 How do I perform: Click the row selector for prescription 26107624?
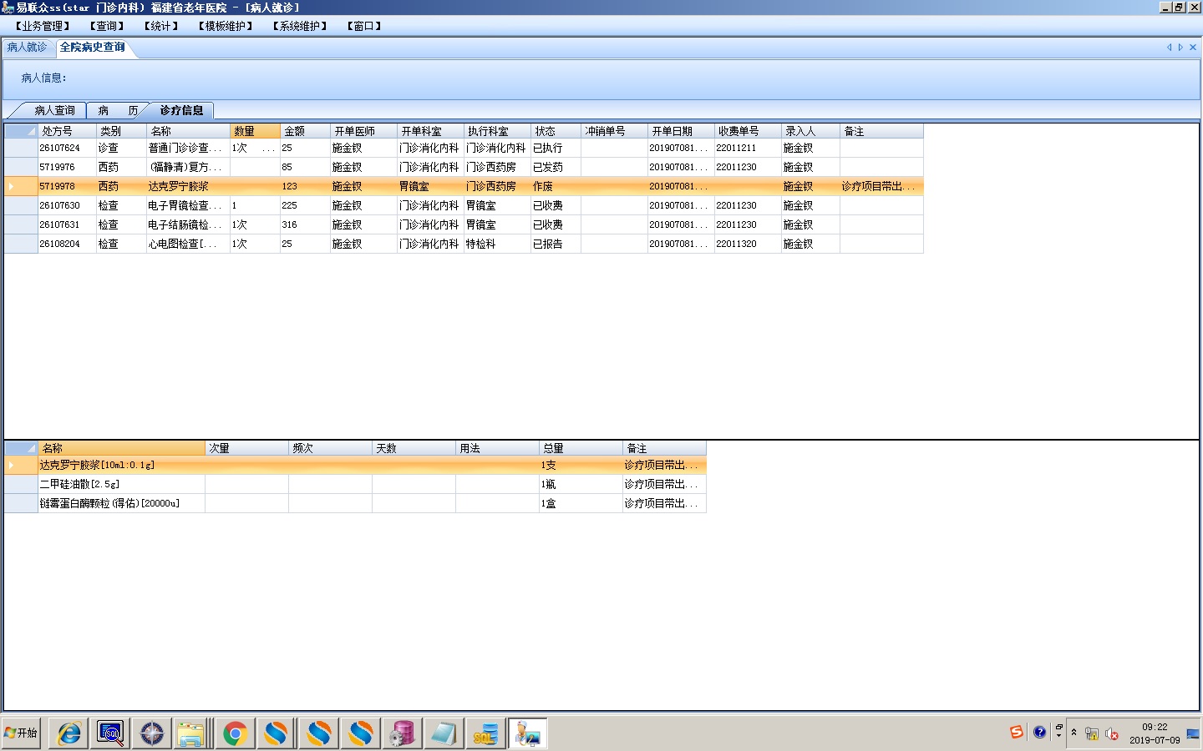21,148
